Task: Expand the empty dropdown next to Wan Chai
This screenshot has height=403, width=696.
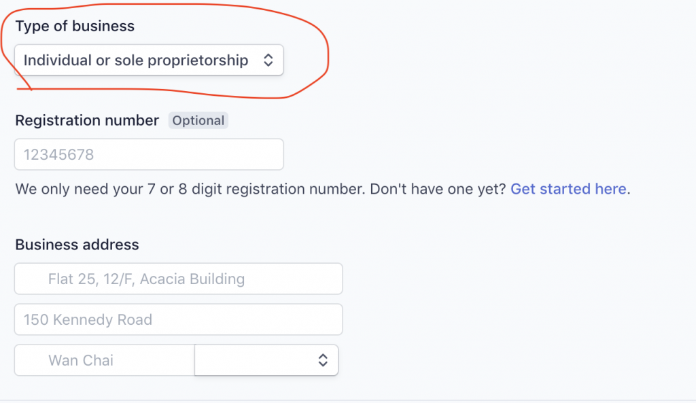Action: coord(266,360)
